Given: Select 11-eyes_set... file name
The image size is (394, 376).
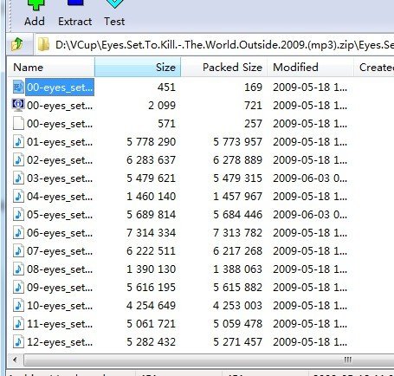Looking at the screenshot, I should (60, 324).
